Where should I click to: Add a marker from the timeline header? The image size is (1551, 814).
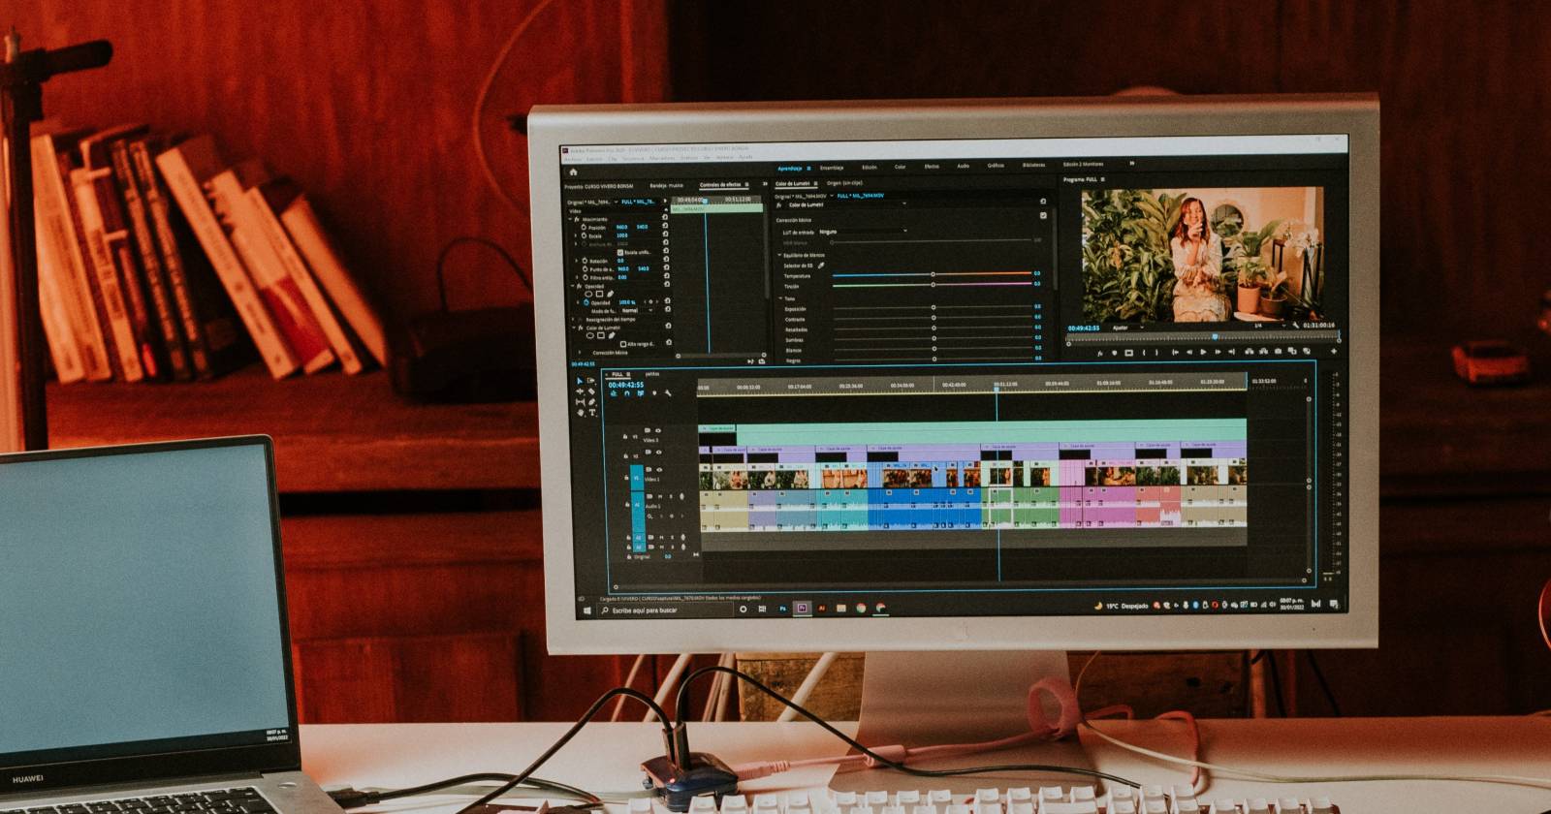coord(653,393)
